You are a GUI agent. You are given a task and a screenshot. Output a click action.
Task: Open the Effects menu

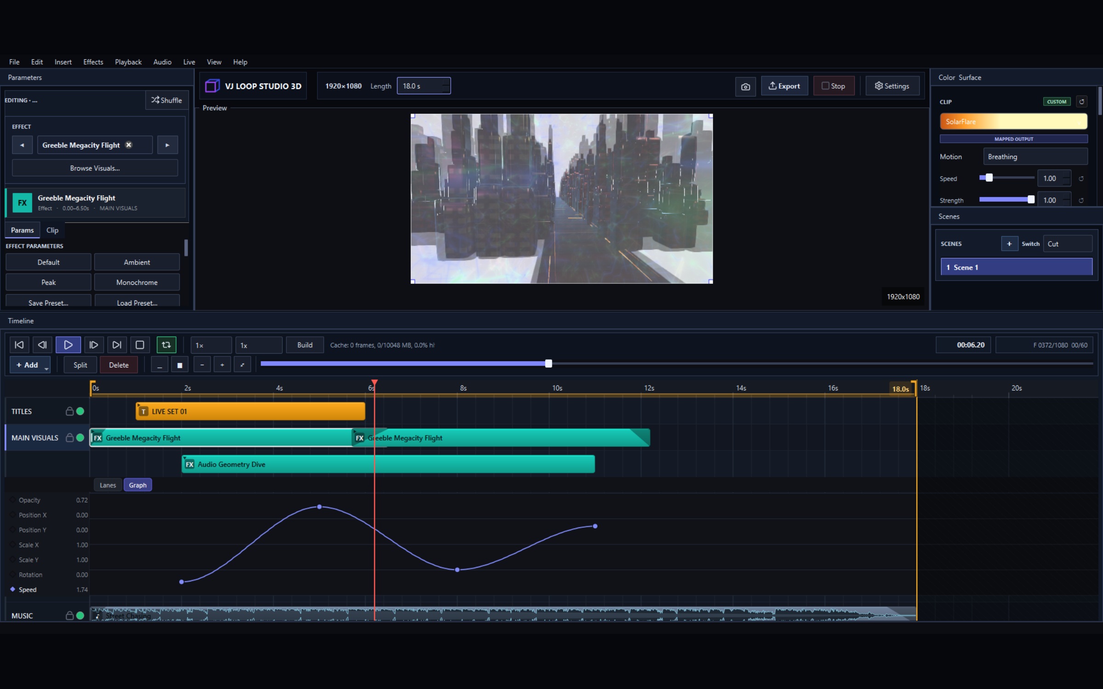pos(93,62)
